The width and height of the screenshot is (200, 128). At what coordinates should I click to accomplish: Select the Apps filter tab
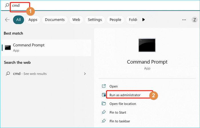(x=33, y=20)
